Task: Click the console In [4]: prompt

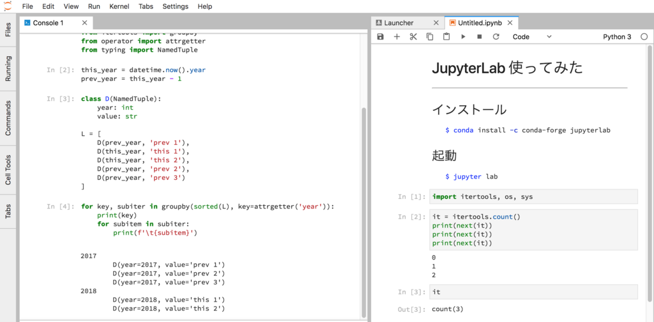Action: [x=60, y=206]
